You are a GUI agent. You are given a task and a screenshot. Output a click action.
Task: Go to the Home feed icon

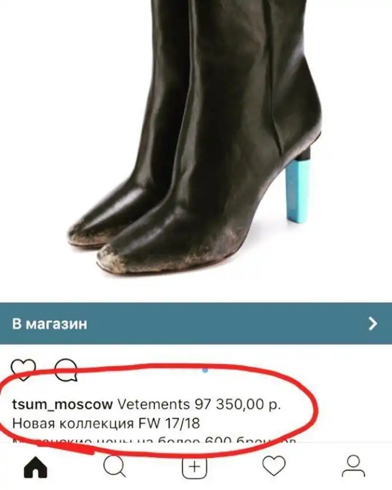coord(35,468)
